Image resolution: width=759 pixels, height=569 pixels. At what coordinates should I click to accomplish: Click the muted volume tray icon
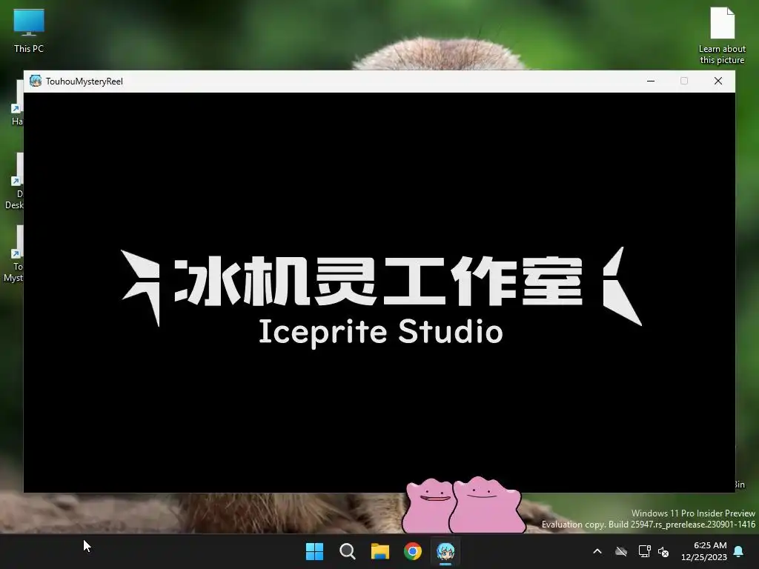click(663, 551)
